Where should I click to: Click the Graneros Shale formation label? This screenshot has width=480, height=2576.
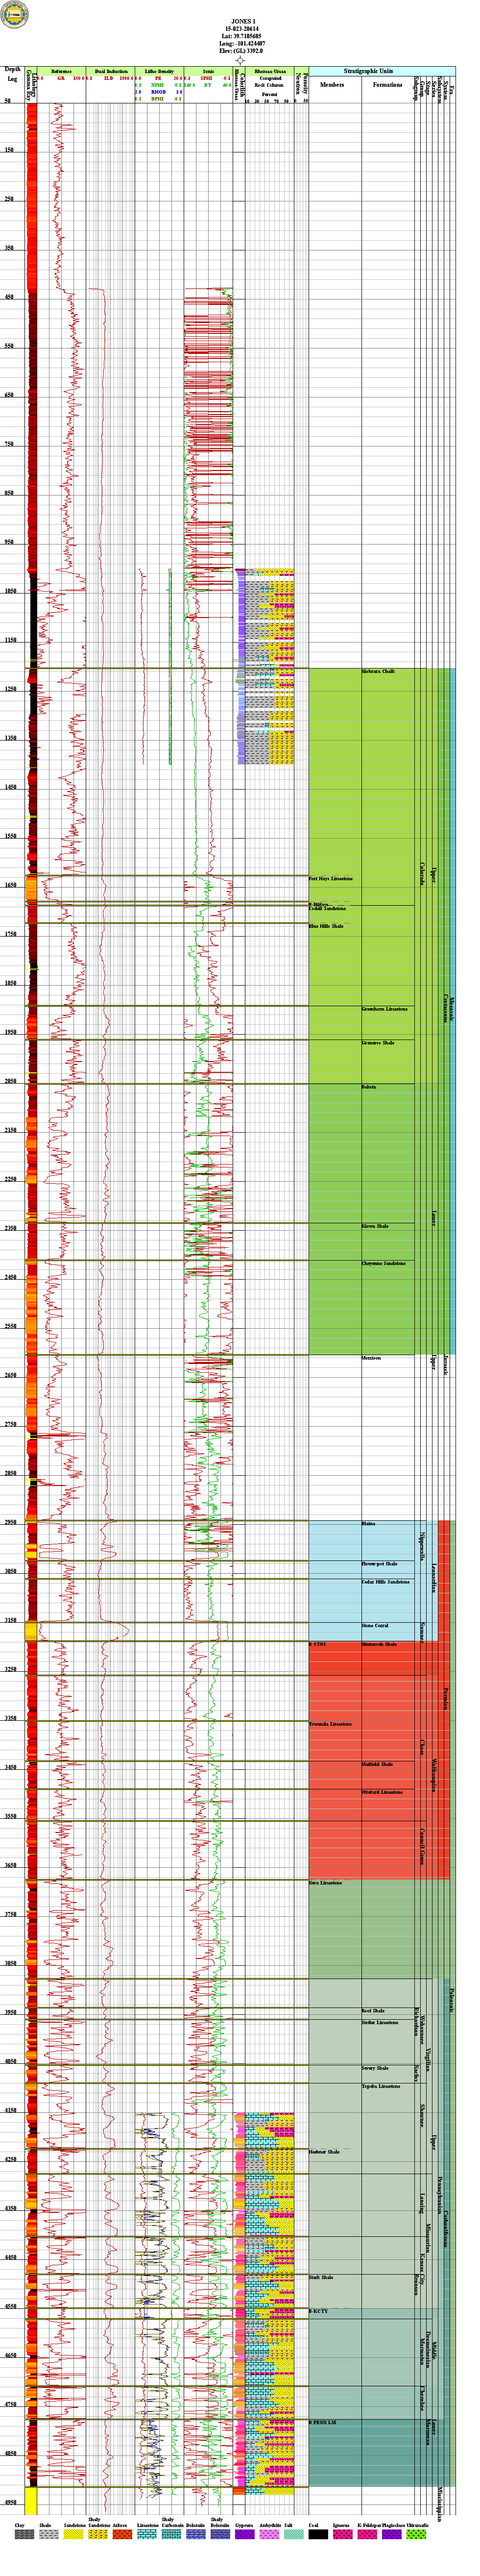378,1043
